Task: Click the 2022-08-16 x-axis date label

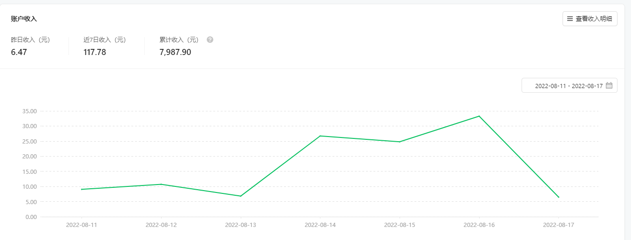Action: pyautogui.click(x=479, y=225)
